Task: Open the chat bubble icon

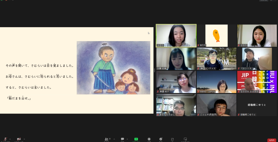Action: 123,139
